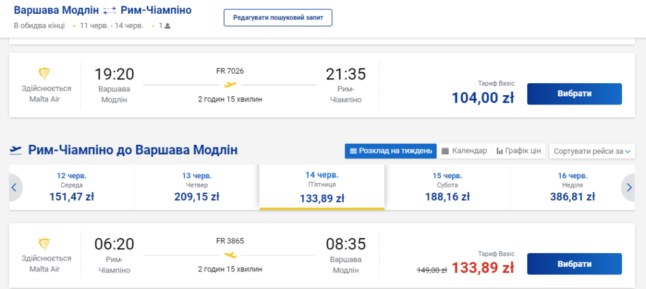Screen dimensions: 646x289
Task: Select the 133,89 zł flight with Вибрати
Action: click(574, 264)
